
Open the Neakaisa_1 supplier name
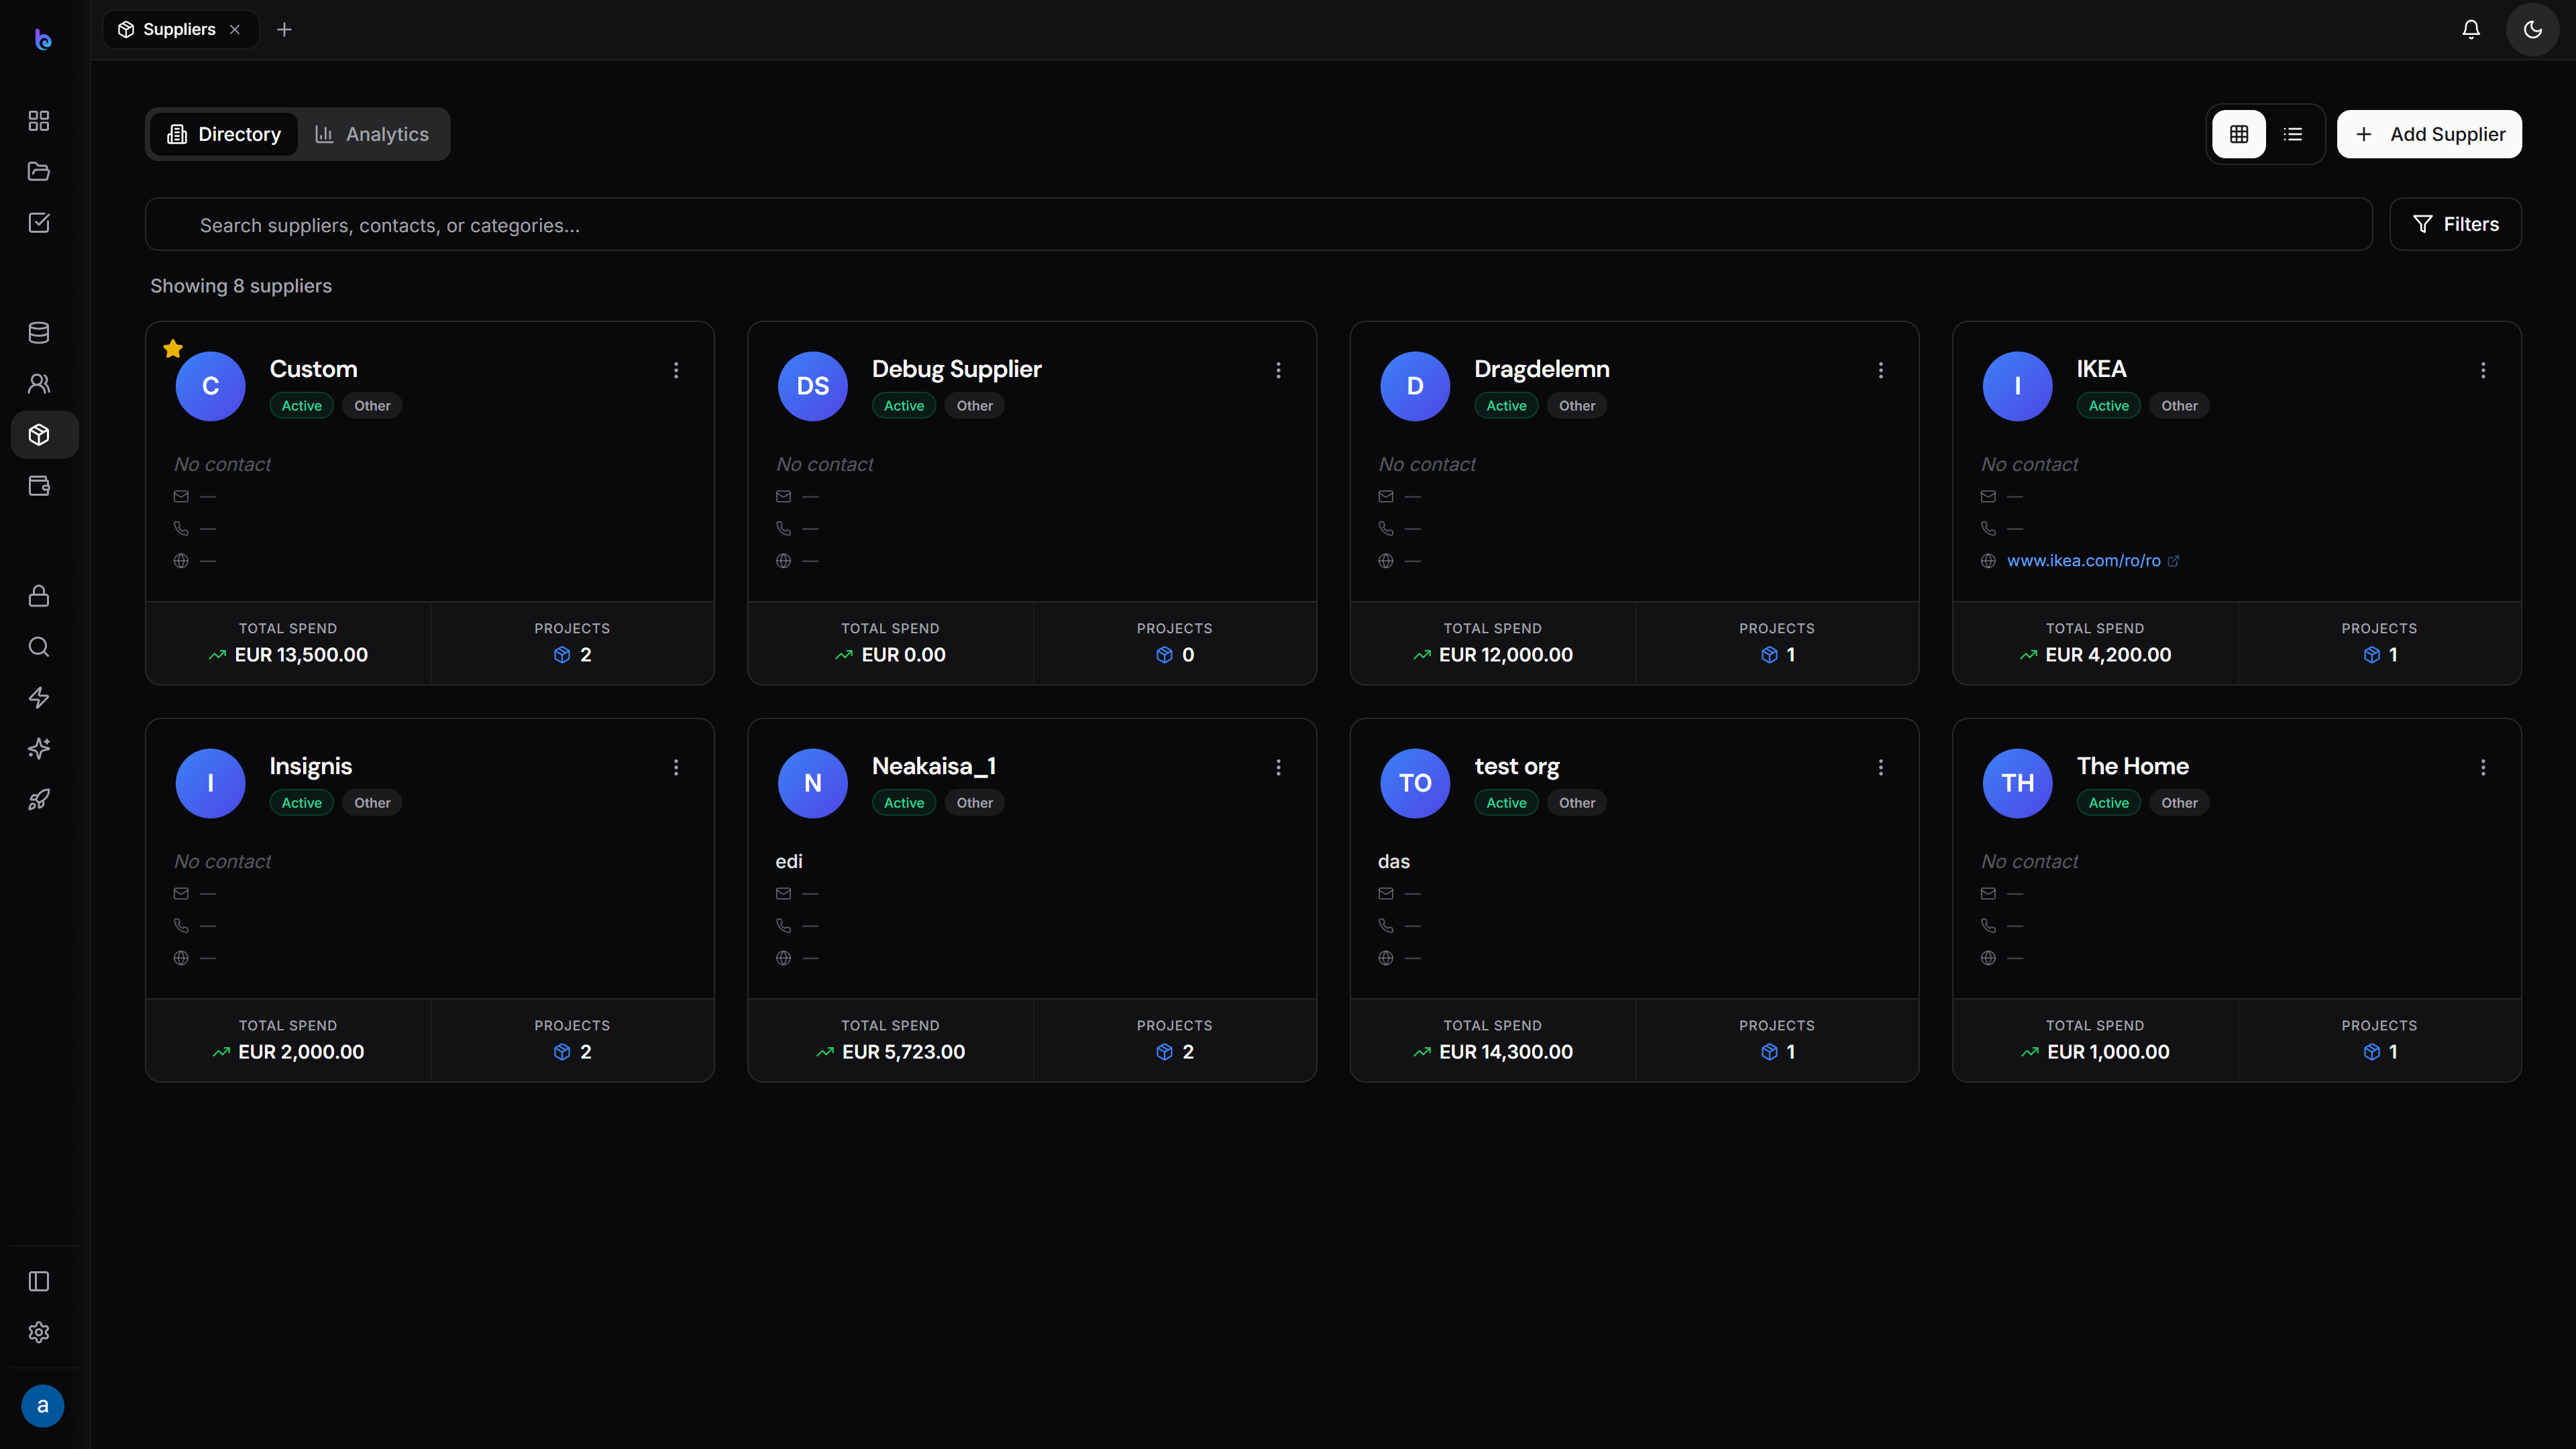tap(933, 766)
